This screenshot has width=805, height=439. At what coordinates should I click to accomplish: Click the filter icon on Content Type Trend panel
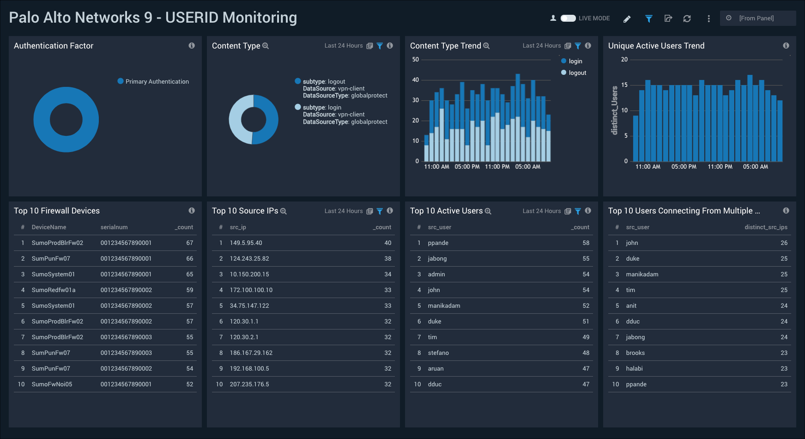[x=578, y=46]
